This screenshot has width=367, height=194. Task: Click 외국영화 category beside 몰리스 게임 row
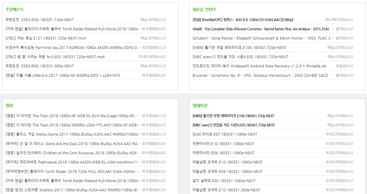149,134
